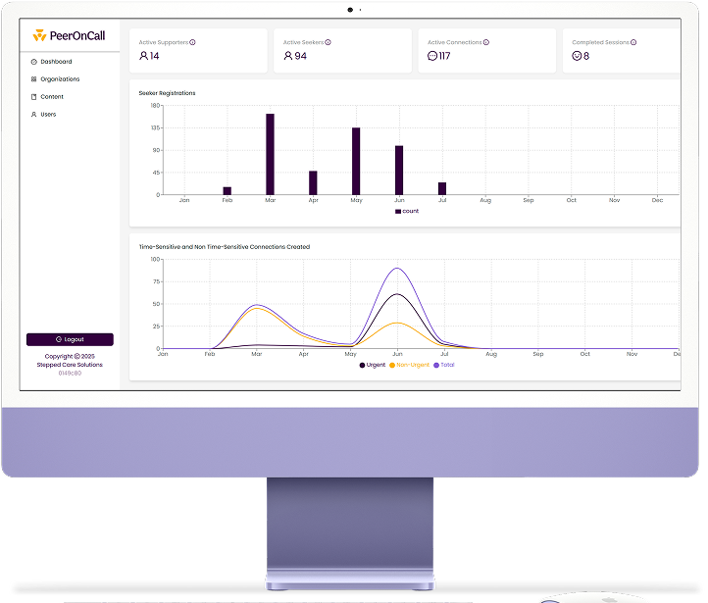The width and height of the screenshot is (708, 603).
Task: Click the info icon beside Active Connections
Action: 486,42
